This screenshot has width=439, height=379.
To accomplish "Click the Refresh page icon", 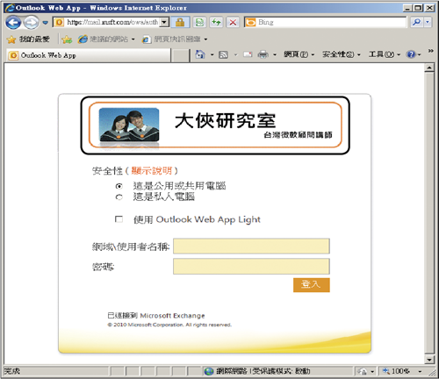I will [x=216, y=22].
